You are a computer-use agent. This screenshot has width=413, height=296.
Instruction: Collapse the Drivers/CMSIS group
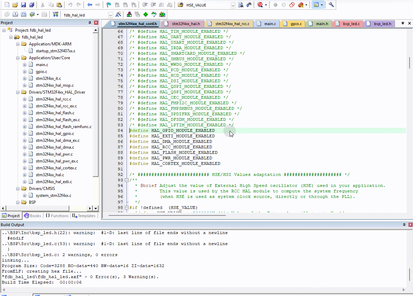point(18,189)
